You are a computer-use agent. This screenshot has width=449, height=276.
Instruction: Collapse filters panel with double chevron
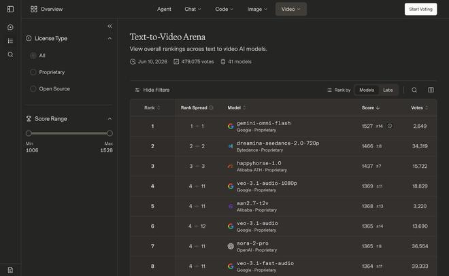[x=110, y=26]
